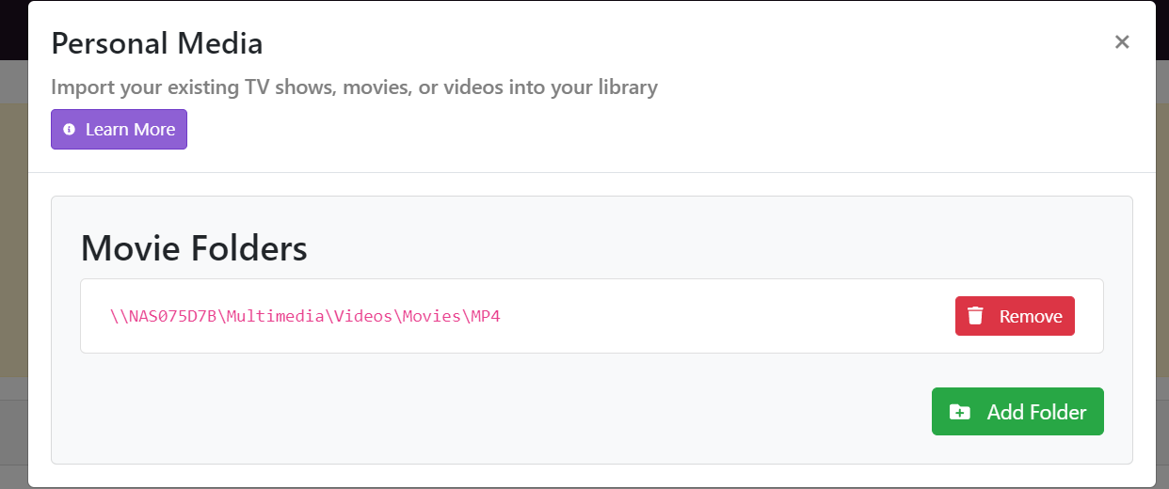Click the Movie Folders heading

pos(194,248)
